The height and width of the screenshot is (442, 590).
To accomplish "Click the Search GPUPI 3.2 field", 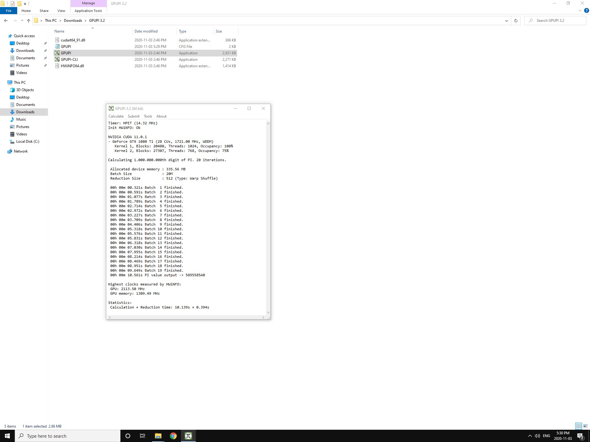I will coord(555,21).
